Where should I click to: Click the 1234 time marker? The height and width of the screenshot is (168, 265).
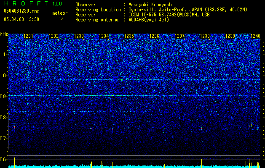(x=104, y=36)
